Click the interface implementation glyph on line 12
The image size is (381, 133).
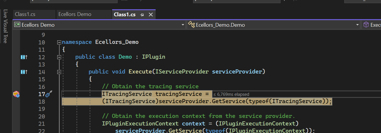[24, 57]
